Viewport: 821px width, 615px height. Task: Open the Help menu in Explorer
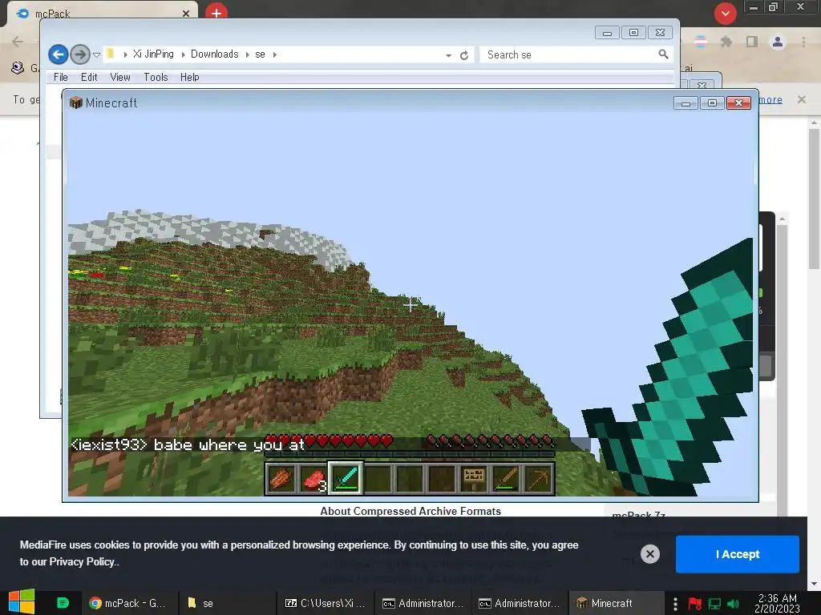(x=189, y=78)
